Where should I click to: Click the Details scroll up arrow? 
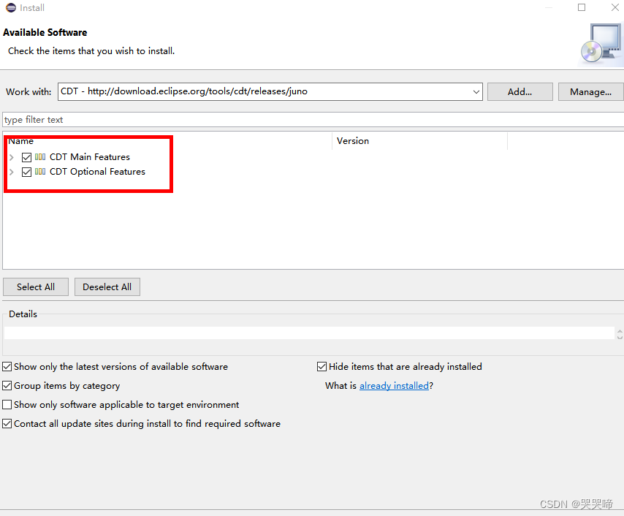point(620,330)
